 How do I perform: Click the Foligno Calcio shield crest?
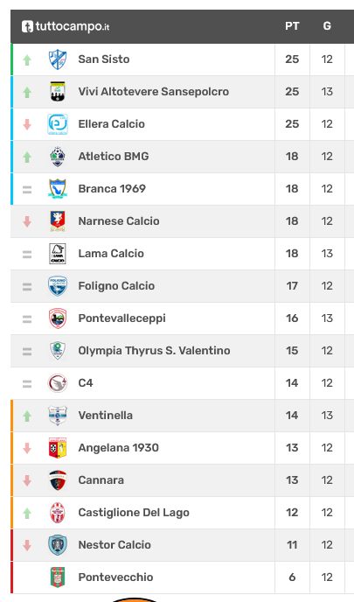58,286
